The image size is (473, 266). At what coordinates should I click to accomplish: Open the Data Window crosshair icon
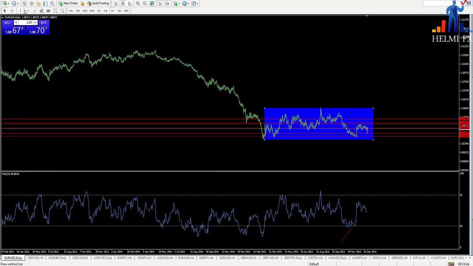coord(31,3)
